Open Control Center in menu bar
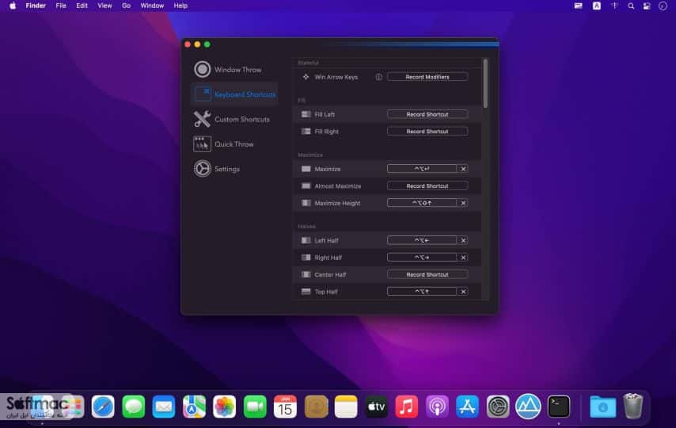Image resolution: width=676 pixels, height=428 pixels. coord(647,6)
